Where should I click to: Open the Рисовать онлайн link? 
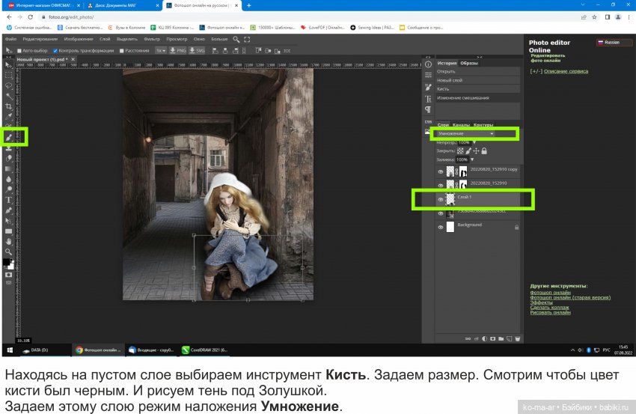[x=551, y=312]
